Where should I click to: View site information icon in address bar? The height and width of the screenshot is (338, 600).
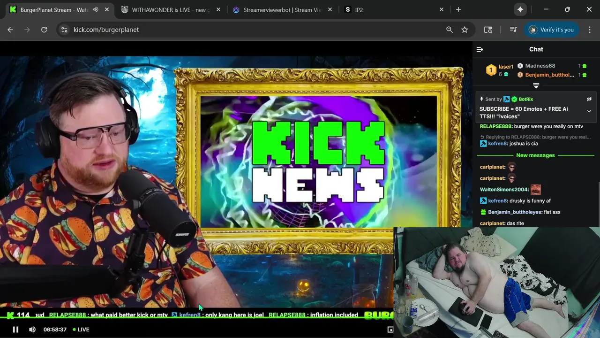64,30
